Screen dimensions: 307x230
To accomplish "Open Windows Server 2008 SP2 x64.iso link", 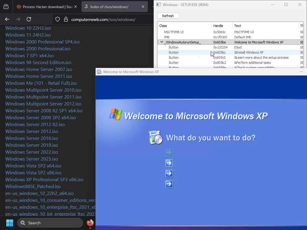I will coord(41,117).
